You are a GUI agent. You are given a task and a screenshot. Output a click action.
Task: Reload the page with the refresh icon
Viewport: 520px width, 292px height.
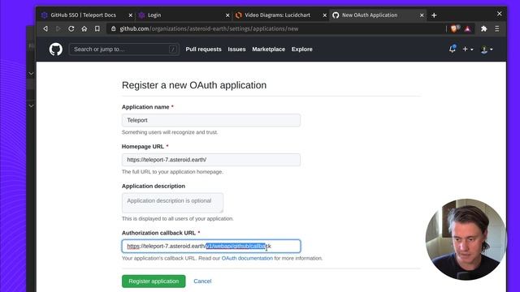71,29
